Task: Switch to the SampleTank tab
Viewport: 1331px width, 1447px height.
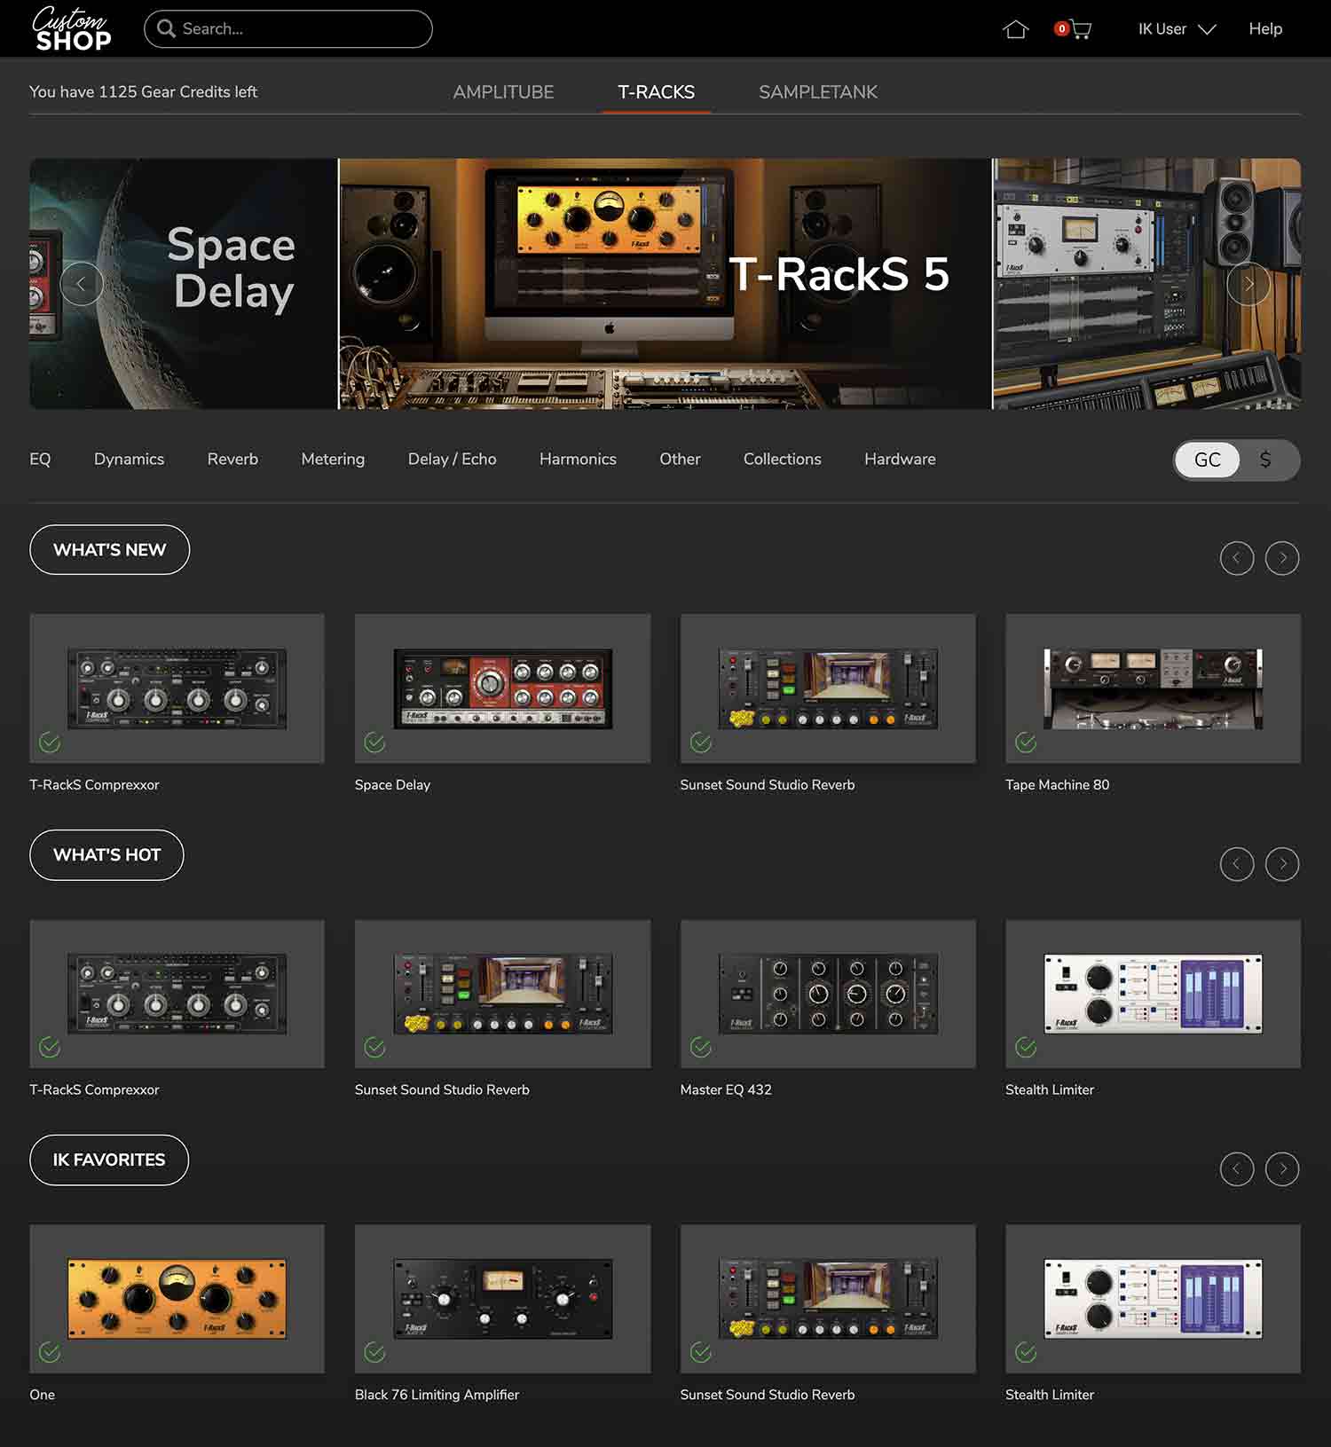Action: coord(817,92)
